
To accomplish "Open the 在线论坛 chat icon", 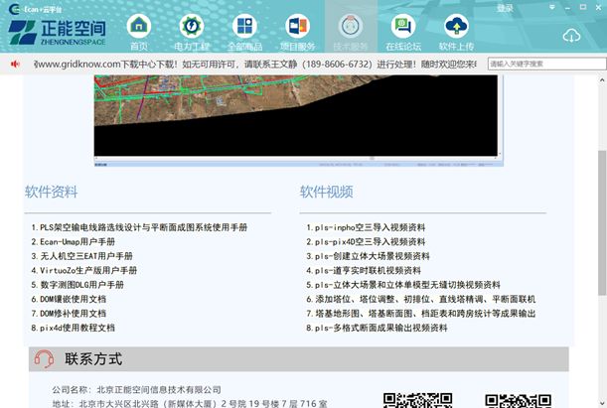I will [403, 26].
